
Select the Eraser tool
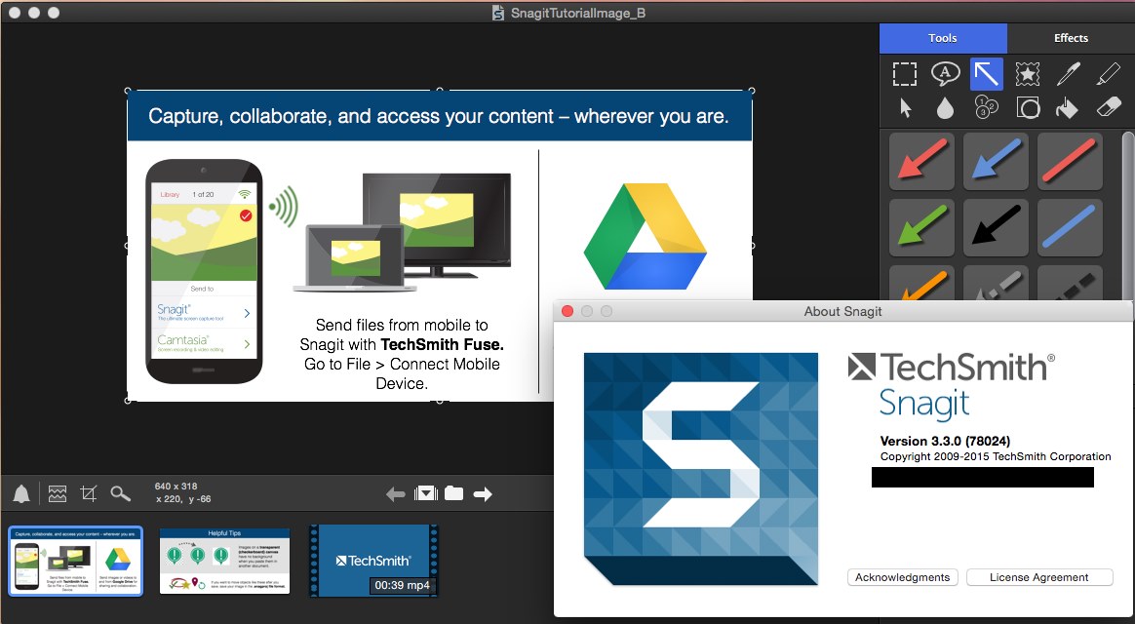point(1109,108)
